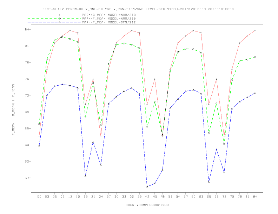
Task: Click the green dashed legend line sample
Action: tap(54, 19)
